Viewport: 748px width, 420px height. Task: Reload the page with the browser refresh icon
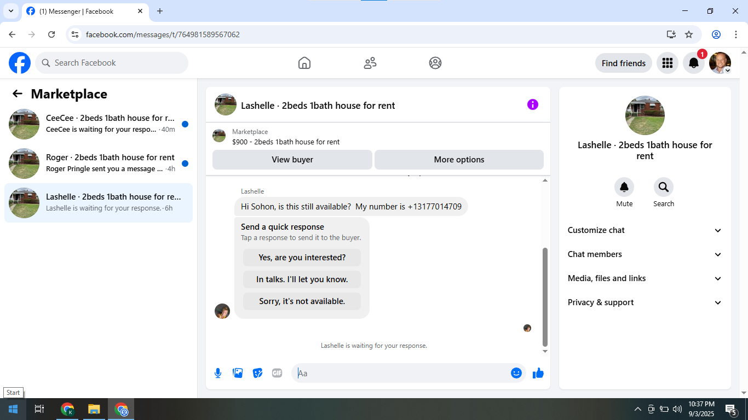(x=51, y=34)
